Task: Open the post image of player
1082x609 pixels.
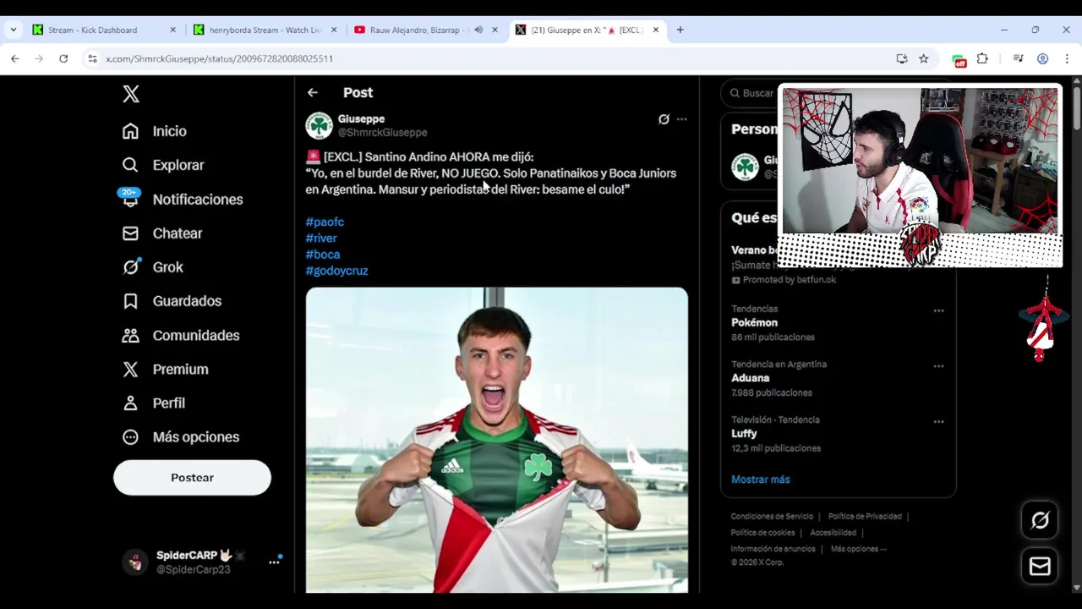Action: click(x=497, y=440)
